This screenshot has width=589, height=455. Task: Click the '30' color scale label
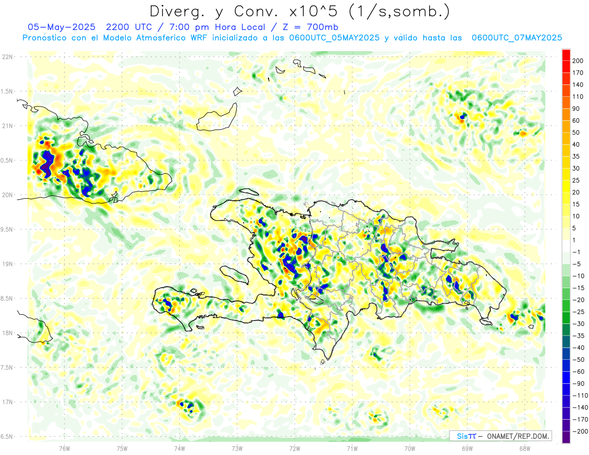(x=577, y=168)
